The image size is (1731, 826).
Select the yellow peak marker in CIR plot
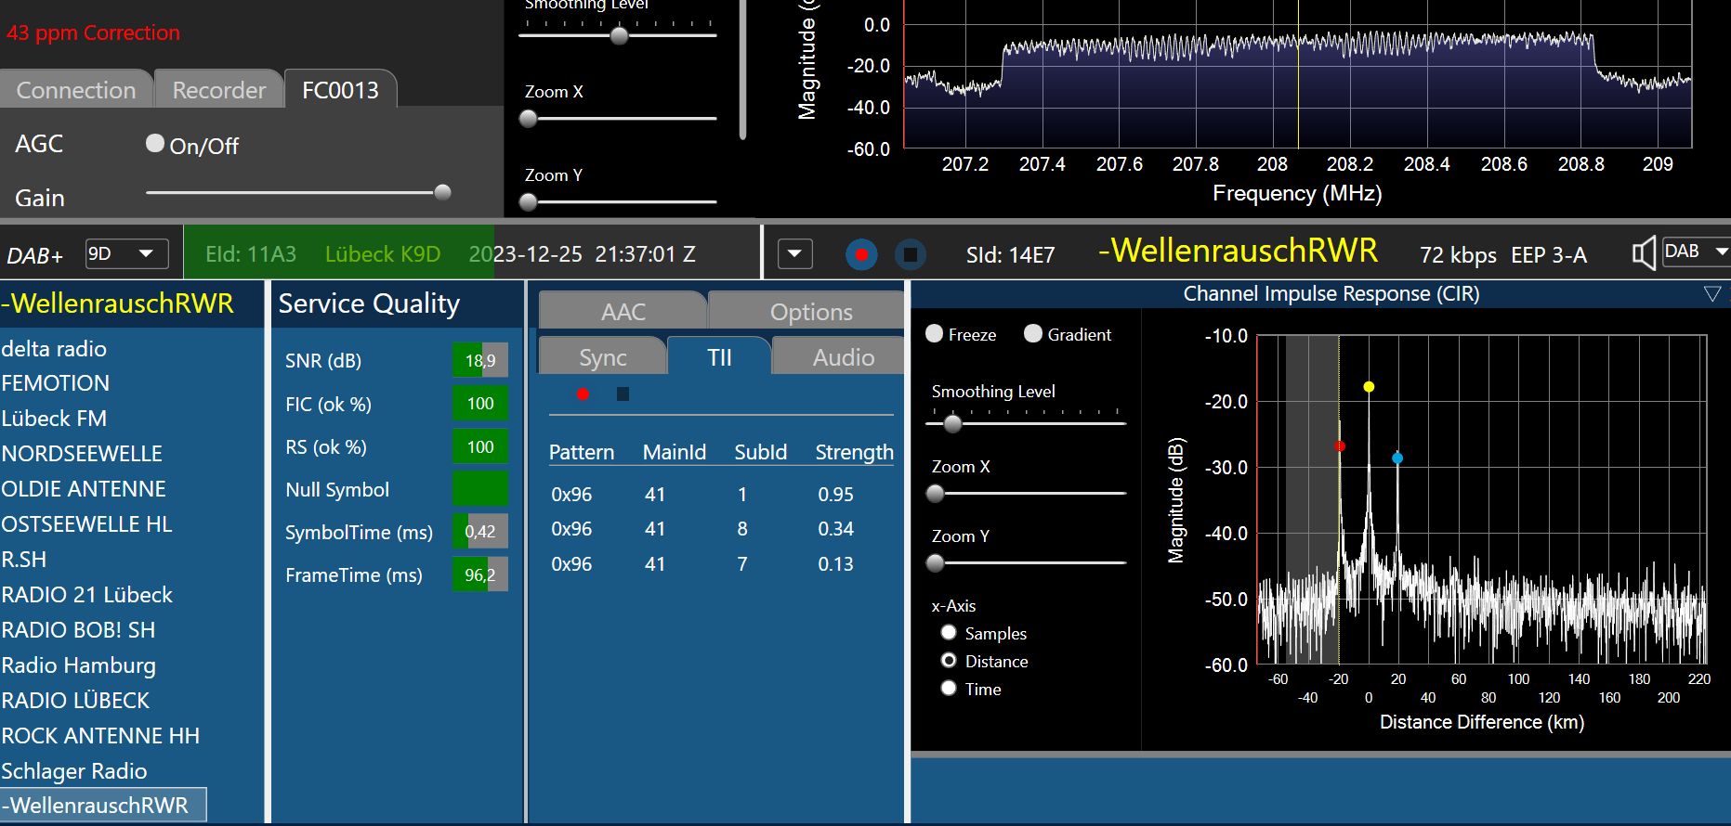1369,387
